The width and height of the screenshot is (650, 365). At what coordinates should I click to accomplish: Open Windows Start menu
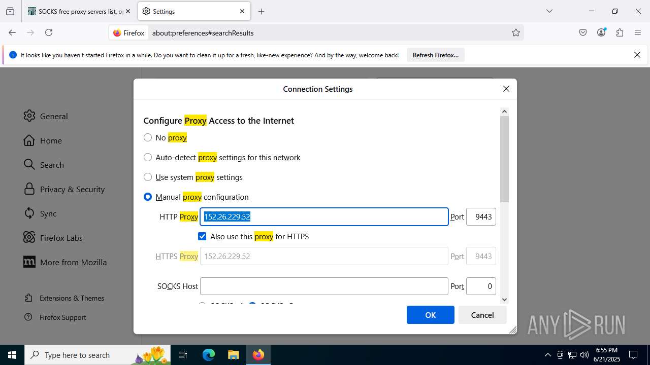pos(12,355)
